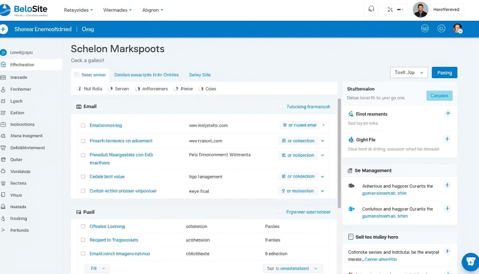
Task: Click the Vitaus sidebar icon
Action: pos(3,195)
